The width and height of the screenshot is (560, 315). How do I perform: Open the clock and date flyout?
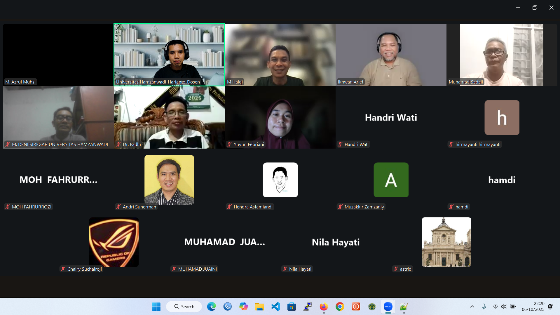pyautogui.click(x=533, y=307)
